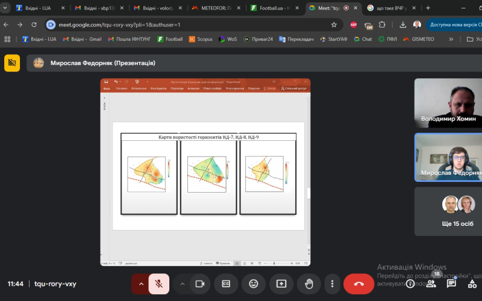Turn off camera in Meet
The image size is (482, 301).
coord(200,284)
